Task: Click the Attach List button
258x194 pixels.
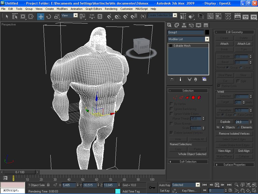Action: [244, 43]
